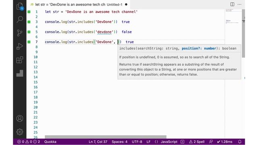
Task: Click line number 10 in the gutter
Action: click(35, 57)
